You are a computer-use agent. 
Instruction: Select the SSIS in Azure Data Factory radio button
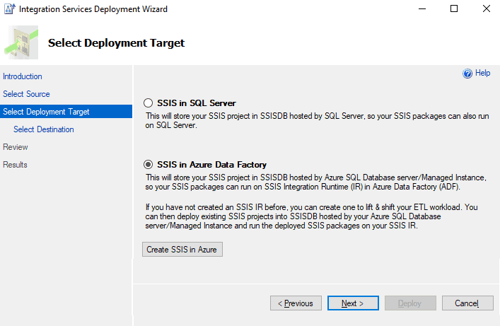pos(148,165)
